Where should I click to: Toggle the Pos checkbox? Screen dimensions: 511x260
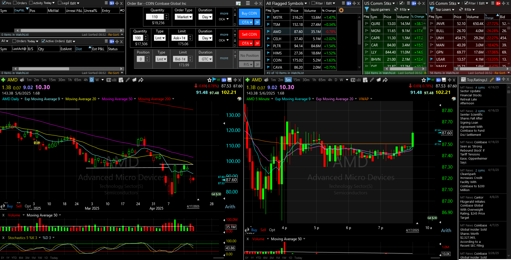click(x=4, y=3)
